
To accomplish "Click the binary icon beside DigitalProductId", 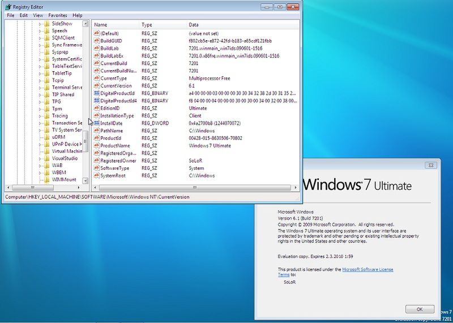I will [96, 93].
